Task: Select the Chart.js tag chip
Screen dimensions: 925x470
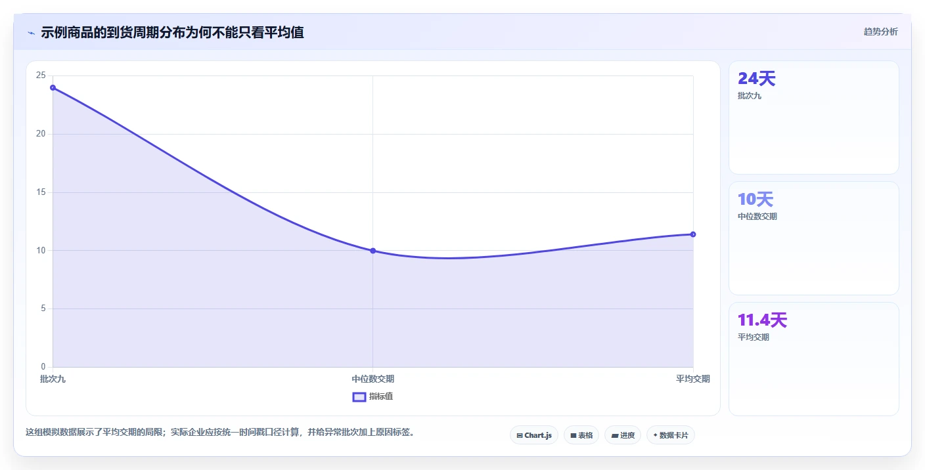Action: coord(533,435)
